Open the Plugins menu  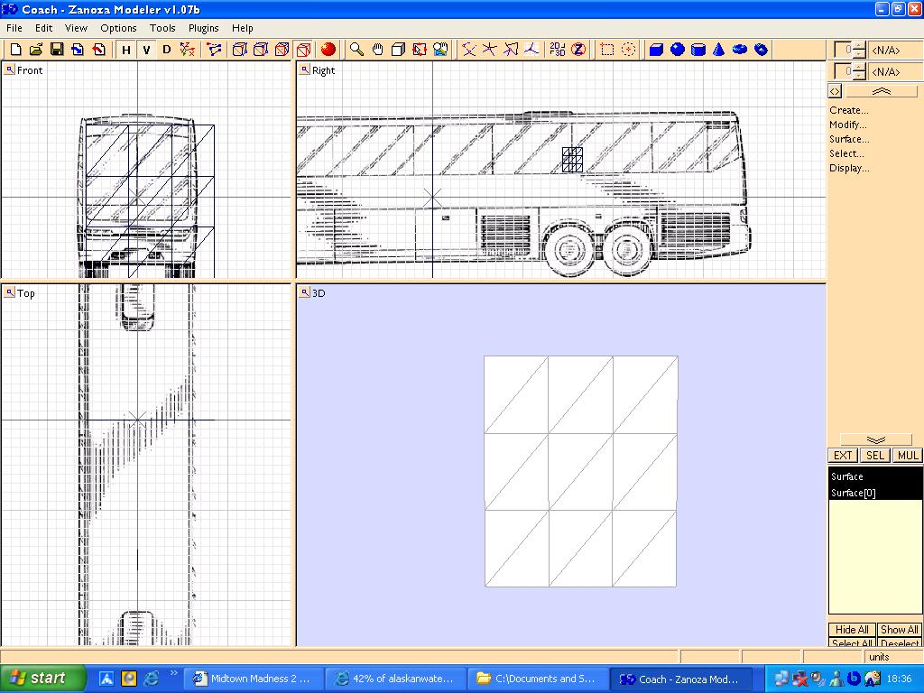tap(204, 28)
